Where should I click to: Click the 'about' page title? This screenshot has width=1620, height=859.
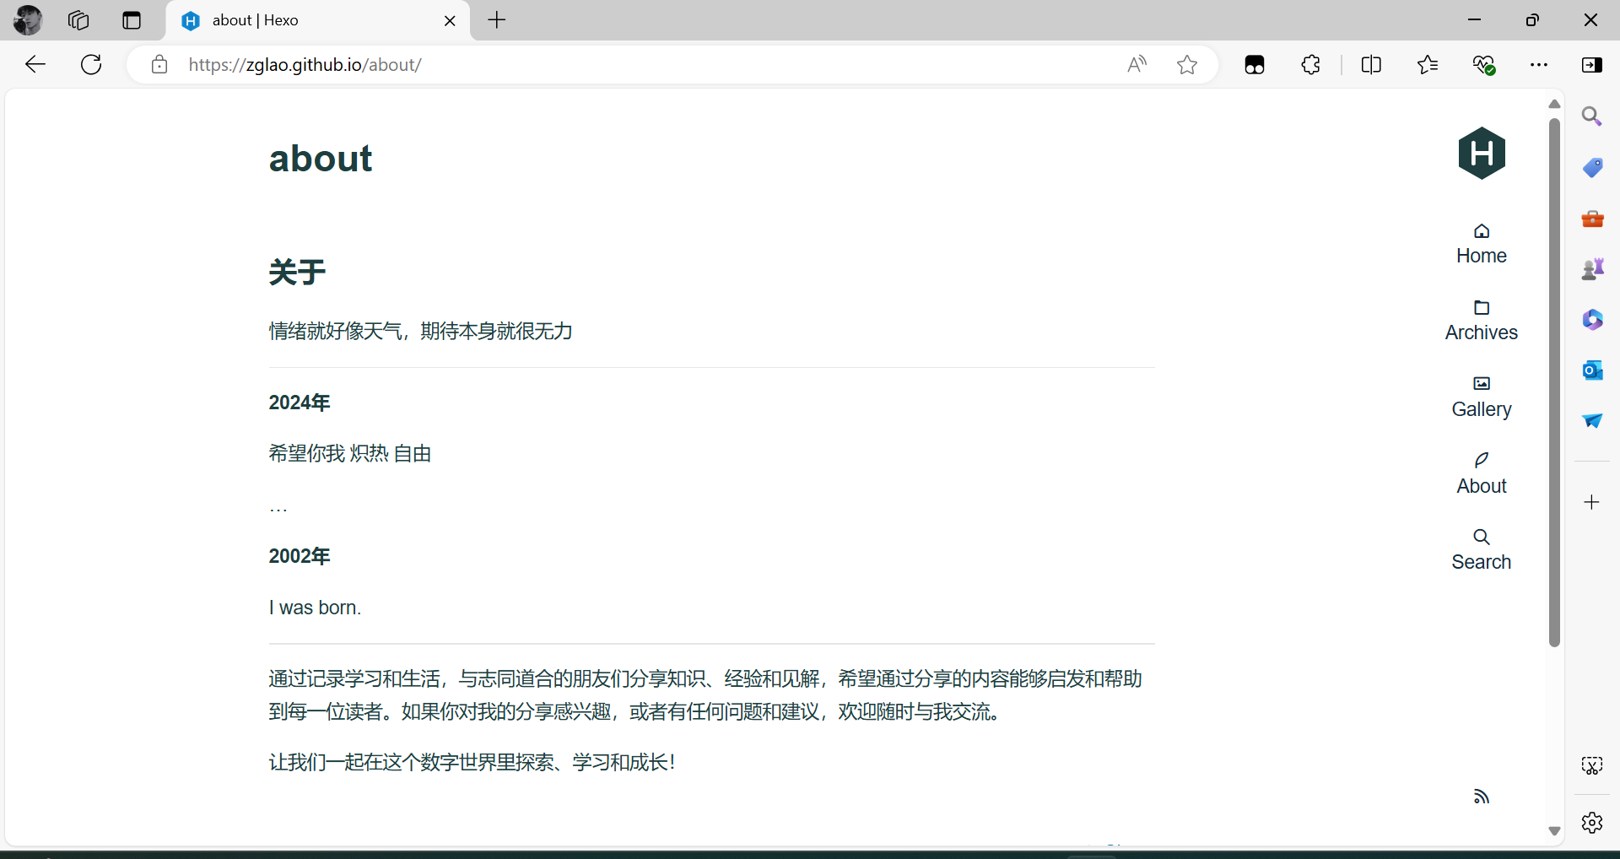click(x=321, y=158)
